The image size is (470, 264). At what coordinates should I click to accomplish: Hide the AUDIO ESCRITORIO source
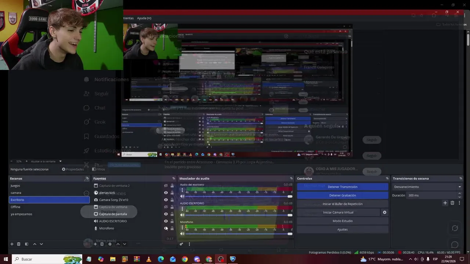tap(166, 221)
